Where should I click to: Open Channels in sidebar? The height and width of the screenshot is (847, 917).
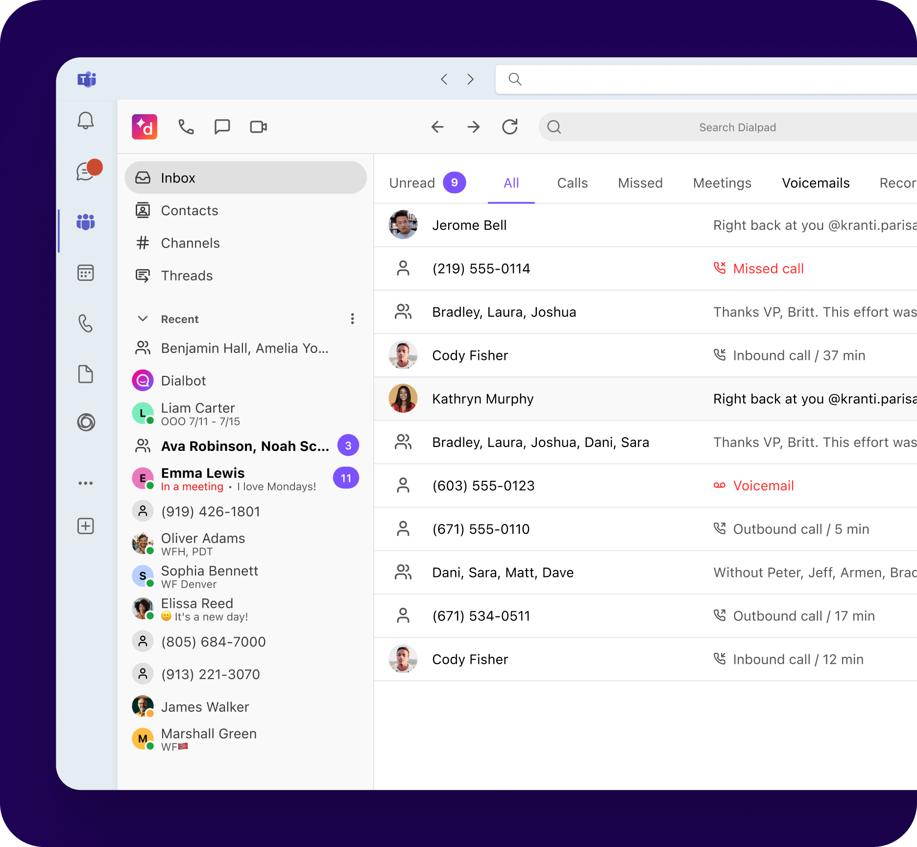pyautogui.click(x=246, y=243)
